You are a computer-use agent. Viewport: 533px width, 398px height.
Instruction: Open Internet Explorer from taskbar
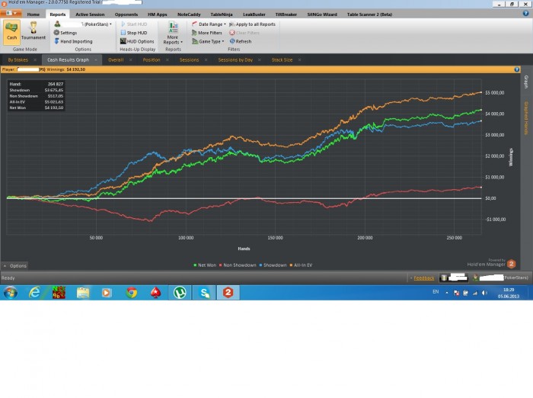[x=35, y=293]
